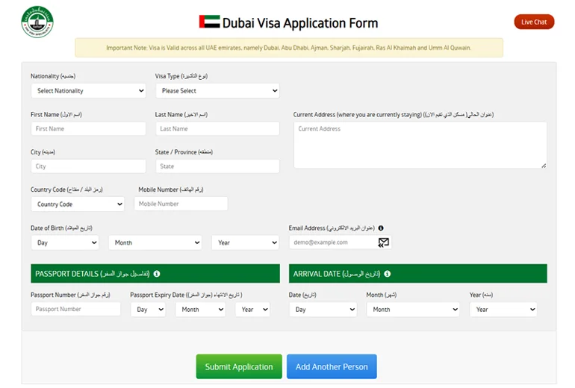Open the Passport Expiry Year dropdown
Screen dimensions: 575x388
252,310
